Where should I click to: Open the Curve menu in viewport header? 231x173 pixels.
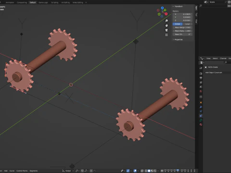point(12,171)
